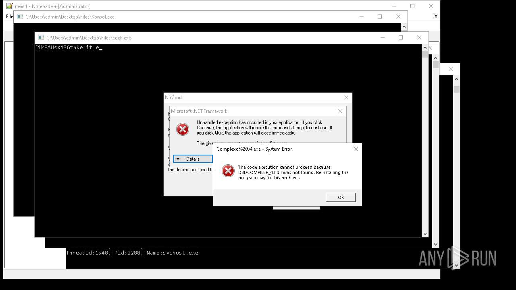Click OK in the Complexo System Error dialog
This screenshot has height=290, width=516.
(341, 197)
